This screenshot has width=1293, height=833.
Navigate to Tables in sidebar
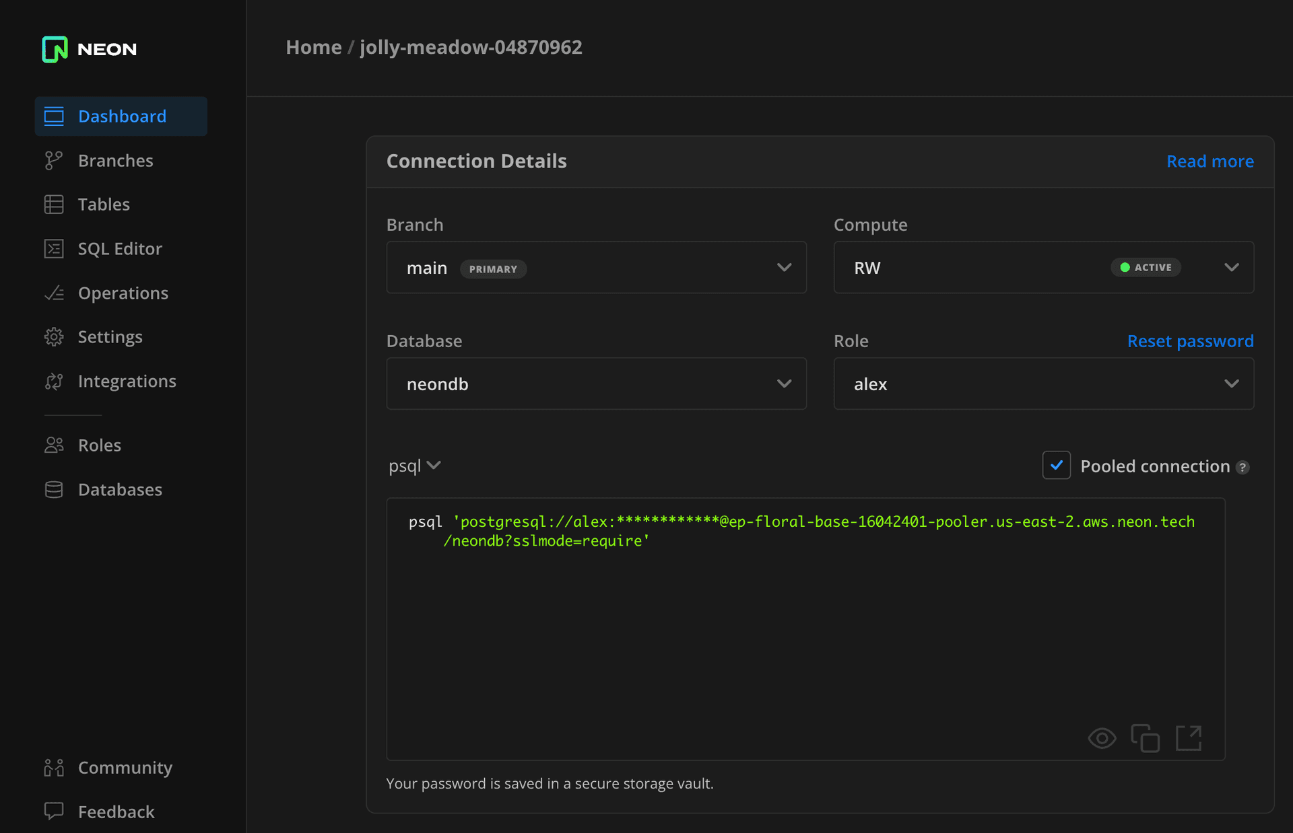tap(103, 205)
